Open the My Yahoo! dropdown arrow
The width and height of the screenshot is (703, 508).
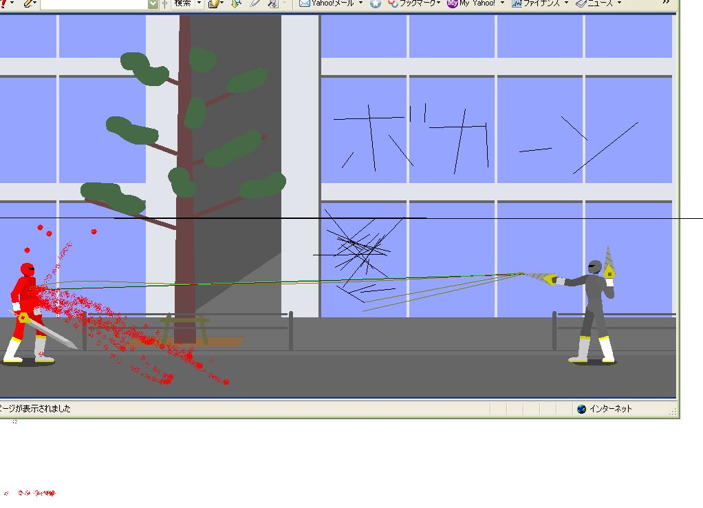click(502, 3)
